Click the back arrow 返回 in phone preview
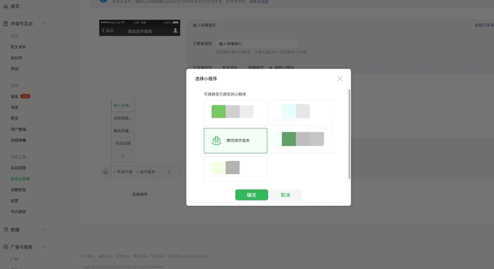 coord(107,30)
